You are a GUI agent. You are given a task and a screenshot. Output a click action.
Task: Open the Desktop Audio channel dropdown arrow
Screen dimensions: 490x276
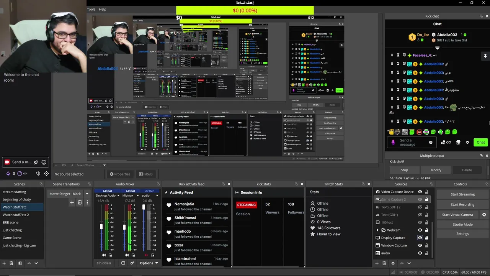click(x=119, y=195)
